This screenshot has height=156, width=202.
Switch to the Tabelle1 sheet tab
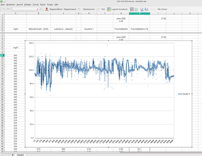20,155
